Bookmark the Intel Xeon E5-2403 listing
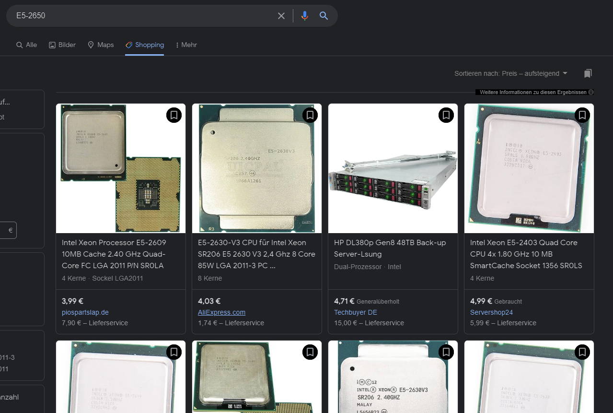Image resolution: width=613 pixels, height=413 pixels. (582, 115)
